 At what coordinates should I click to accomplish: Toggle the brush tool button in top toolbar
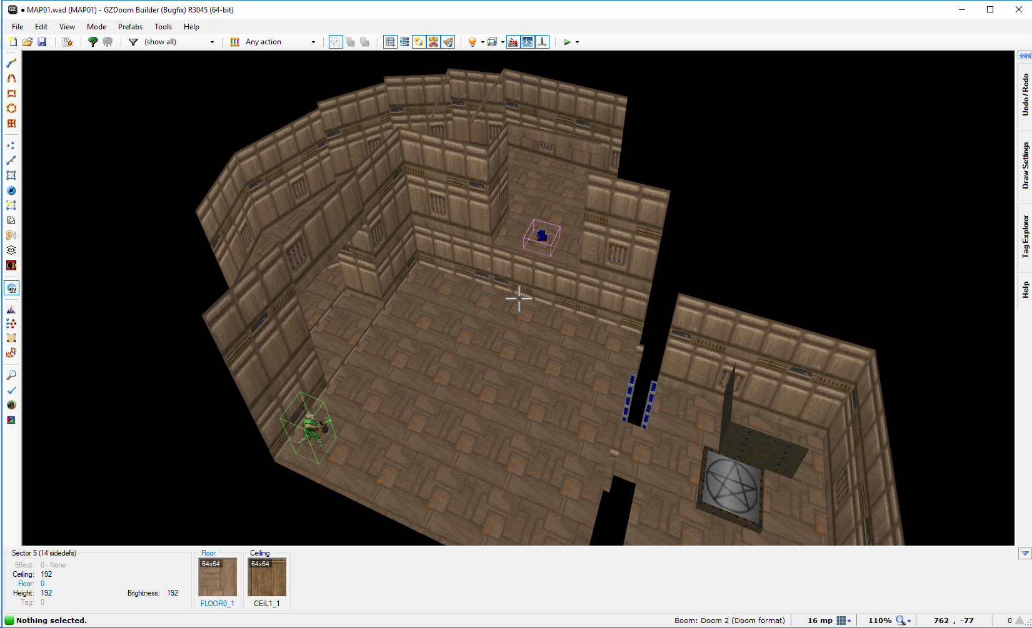pos(448,42)
